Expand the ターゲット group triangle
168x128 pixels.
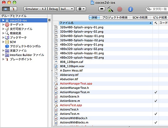(x=3, y=24)
